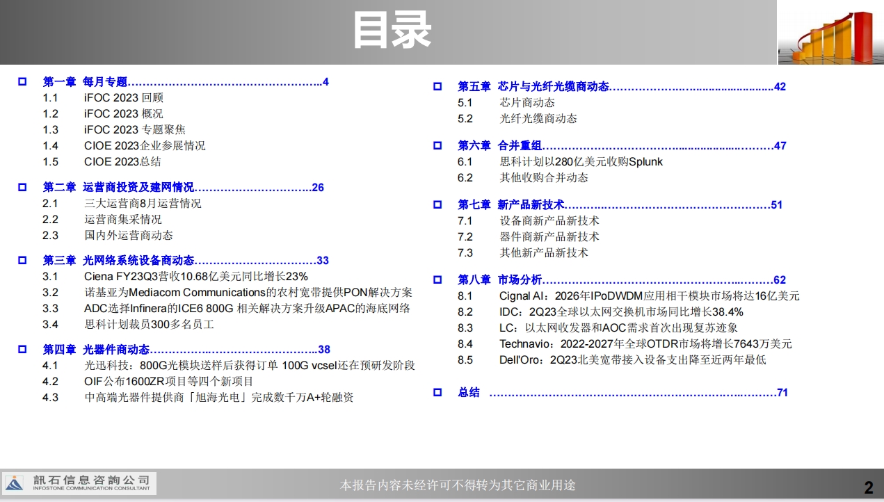Click square bullet beside 第八章 市场分析

coord(437,280)
